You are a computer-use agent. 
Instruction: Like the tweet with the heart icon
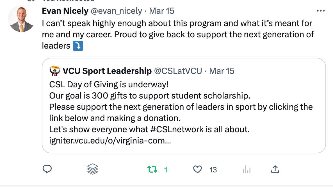(x=198, y=169)
